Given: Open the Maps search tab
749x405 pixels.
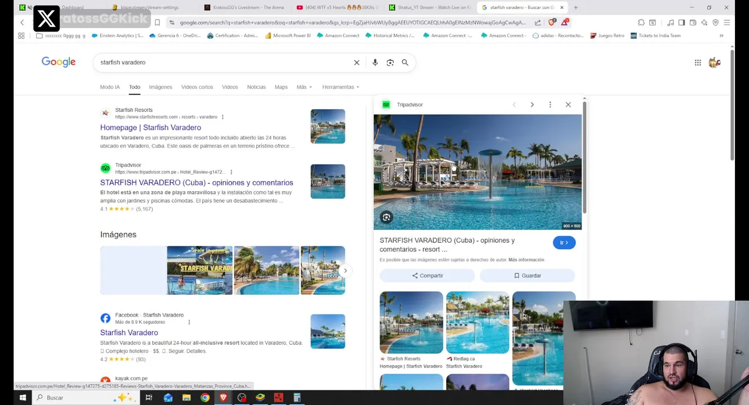Looking at the screenshot, I should pos(281,87).
